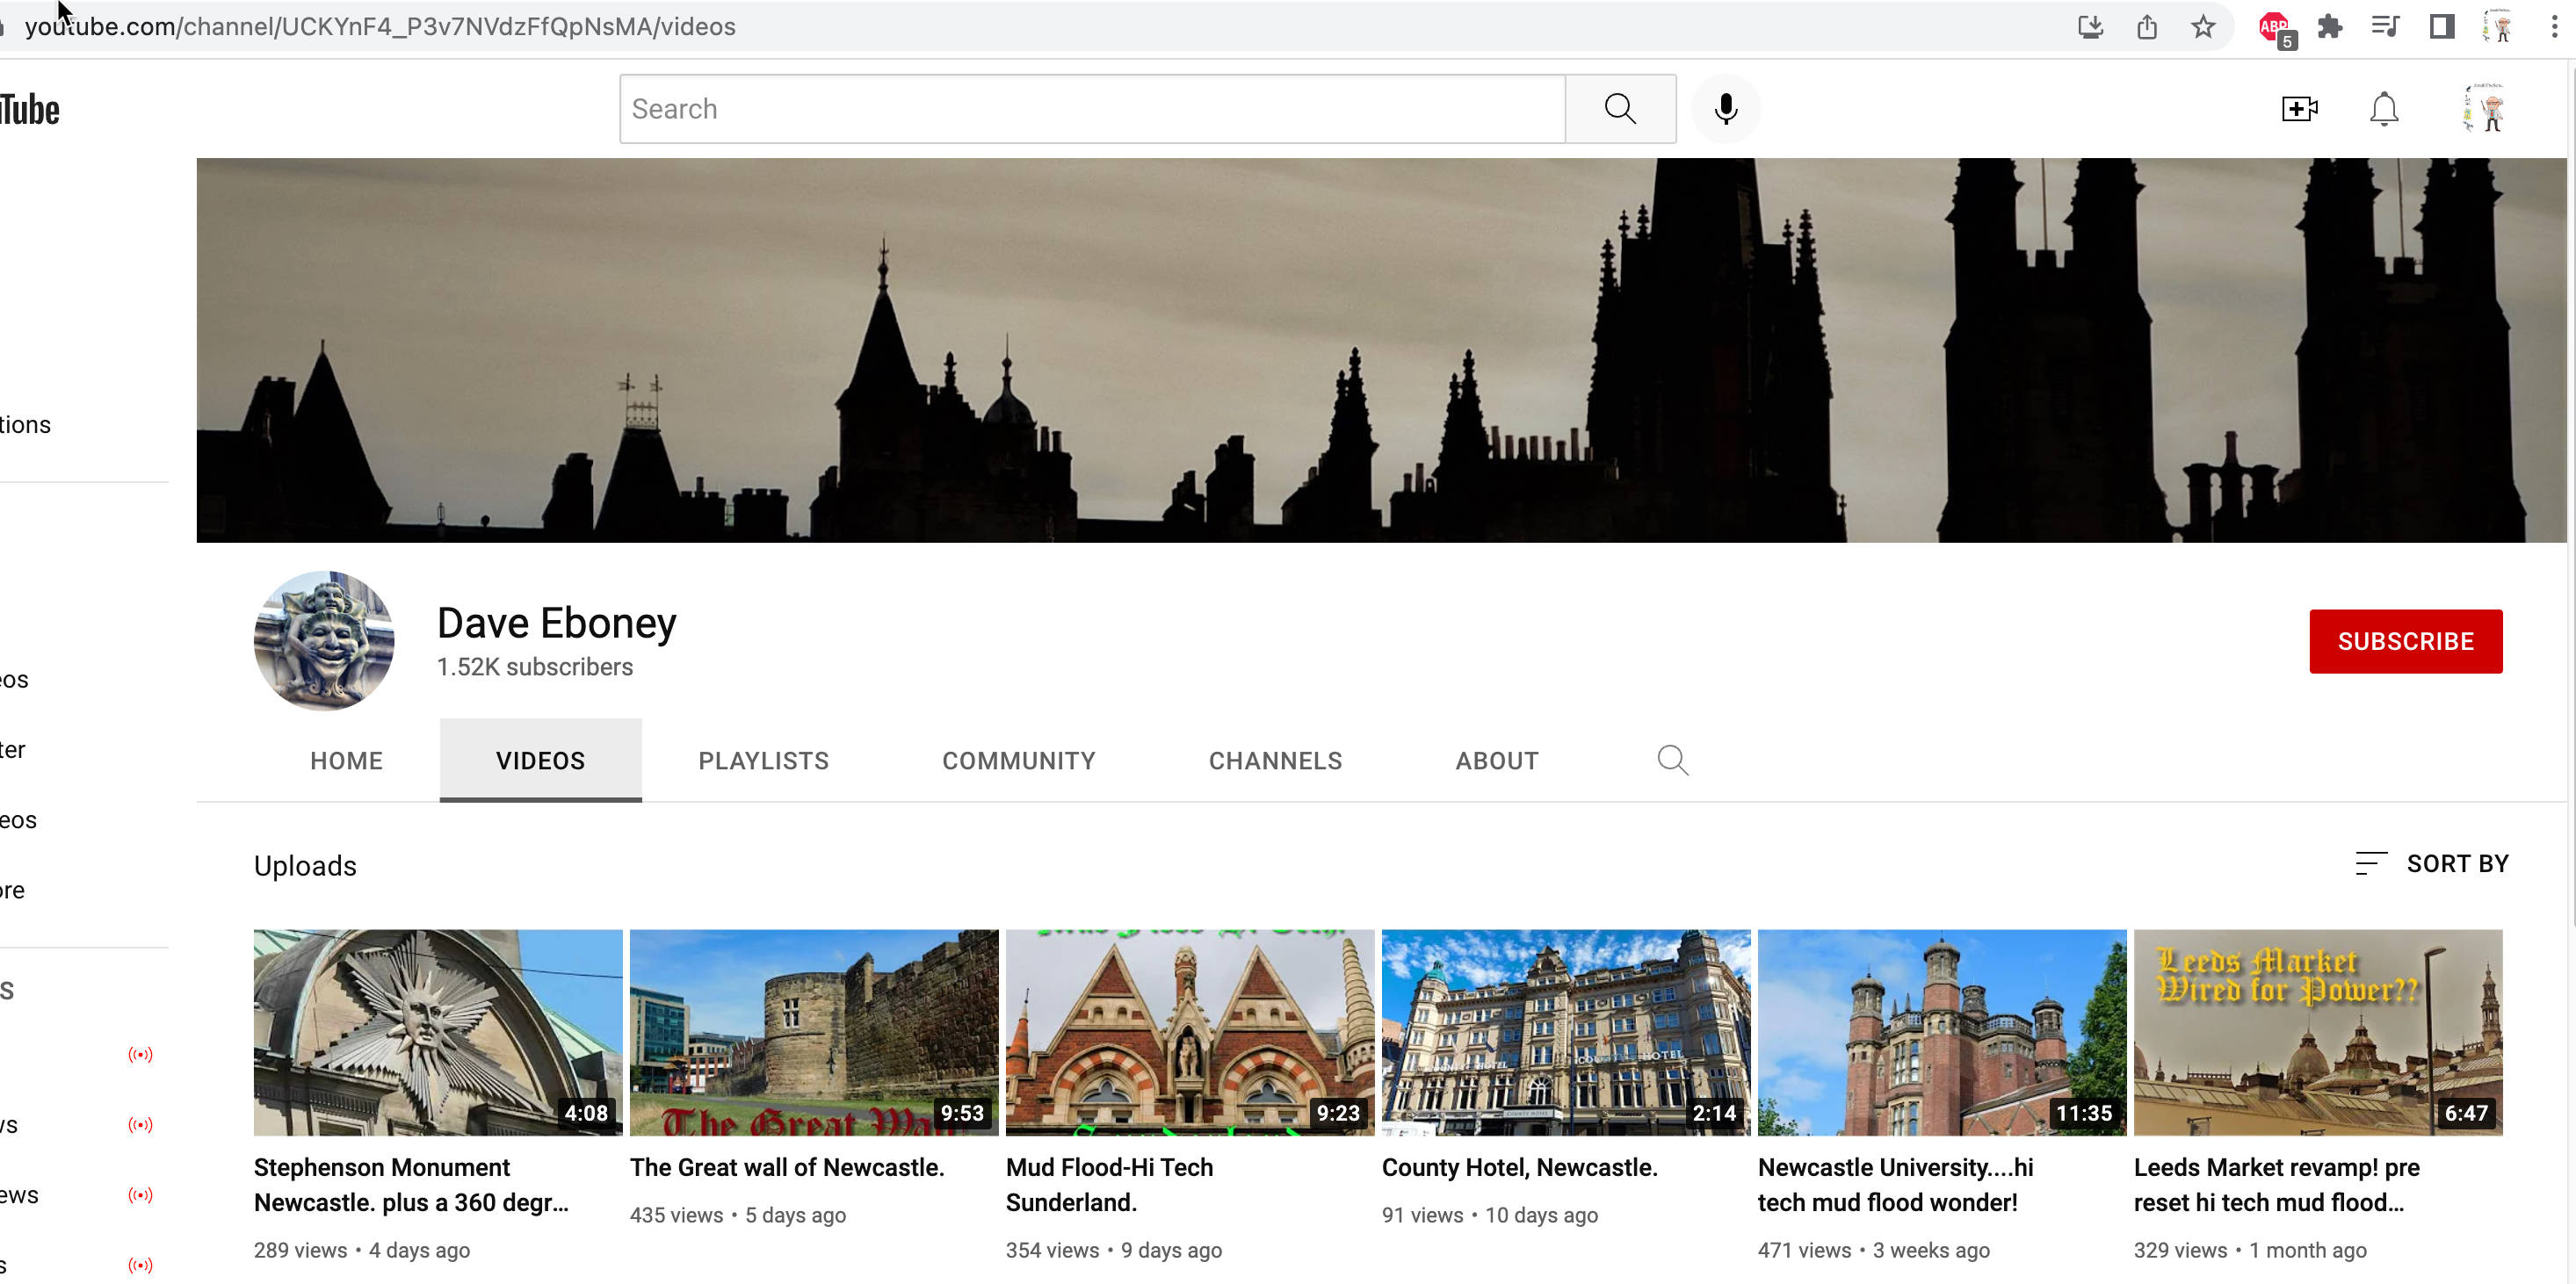2576x1284 pixels.
Task: Click the 9:23 Mud Flood Sunderland thumbnail
Action: (1189, 1032)
